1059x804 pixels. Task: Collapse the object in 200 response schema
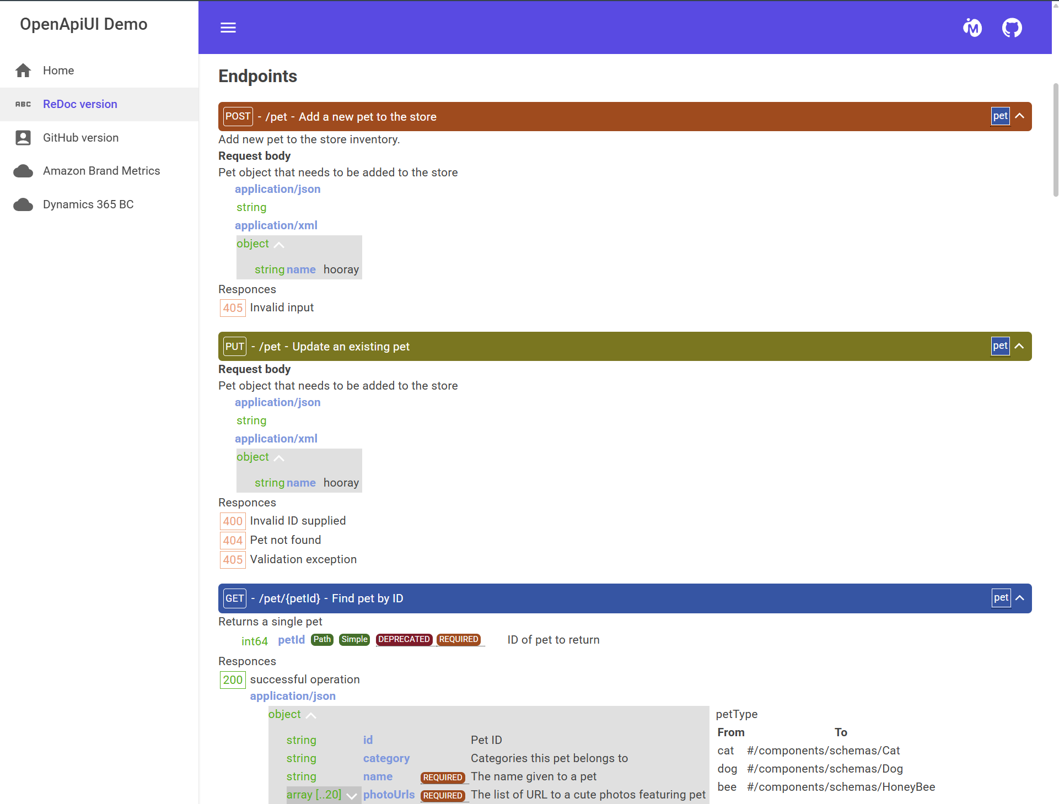click(311, 715)
